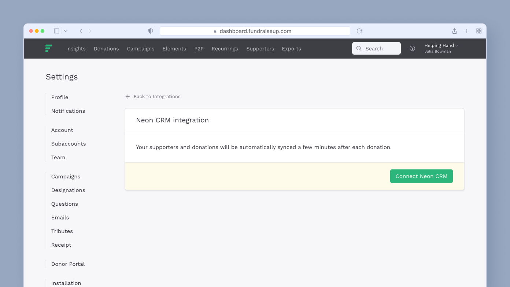This screenshot has height=287, width=510.
Task: Open Donor Portal settings
Action: coord(68,264)
